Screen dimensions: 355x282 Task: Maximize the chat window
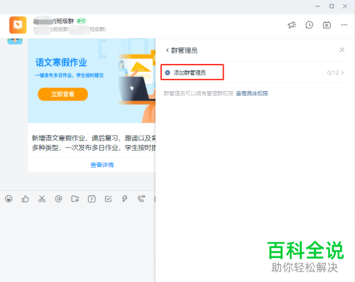332,6
